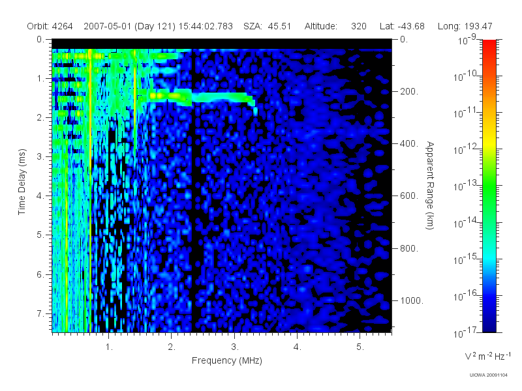522x391 pixels.
Task: Click the '4.' tick on the frequency axis
Action: pos(298,347)
